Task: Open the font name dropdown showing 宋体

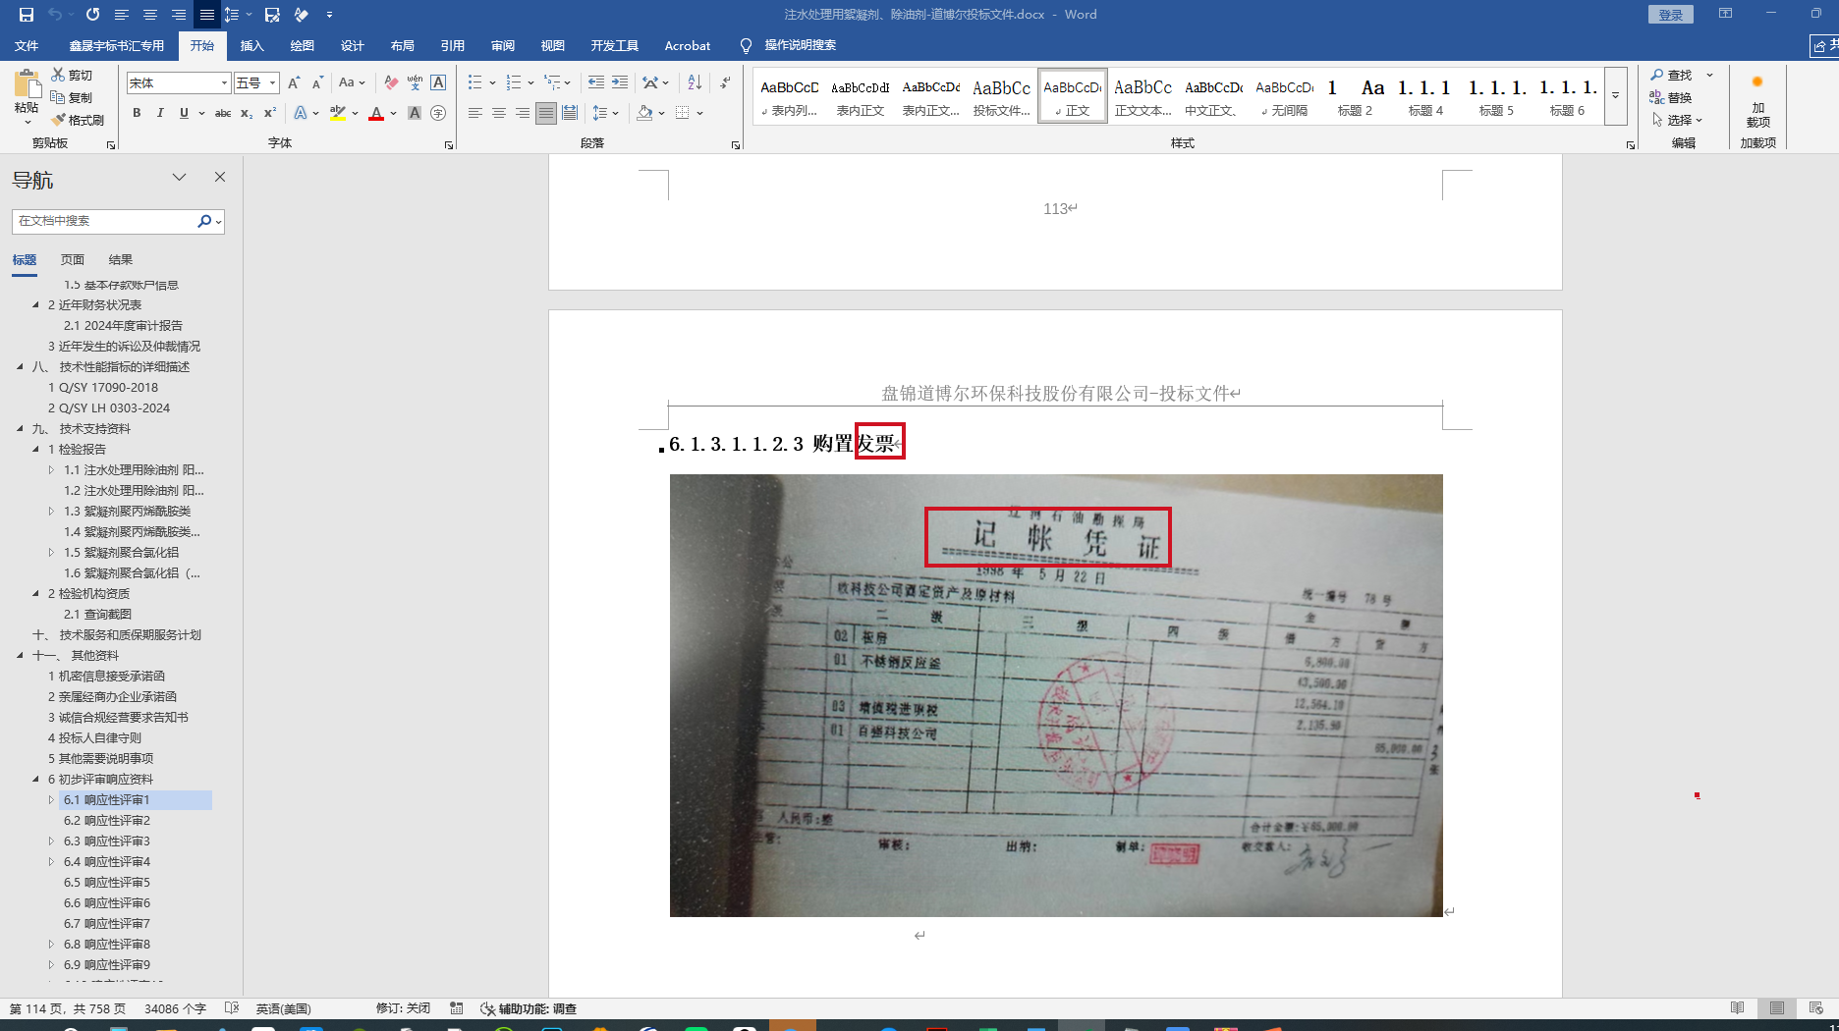Action: [x=225, y=83]
